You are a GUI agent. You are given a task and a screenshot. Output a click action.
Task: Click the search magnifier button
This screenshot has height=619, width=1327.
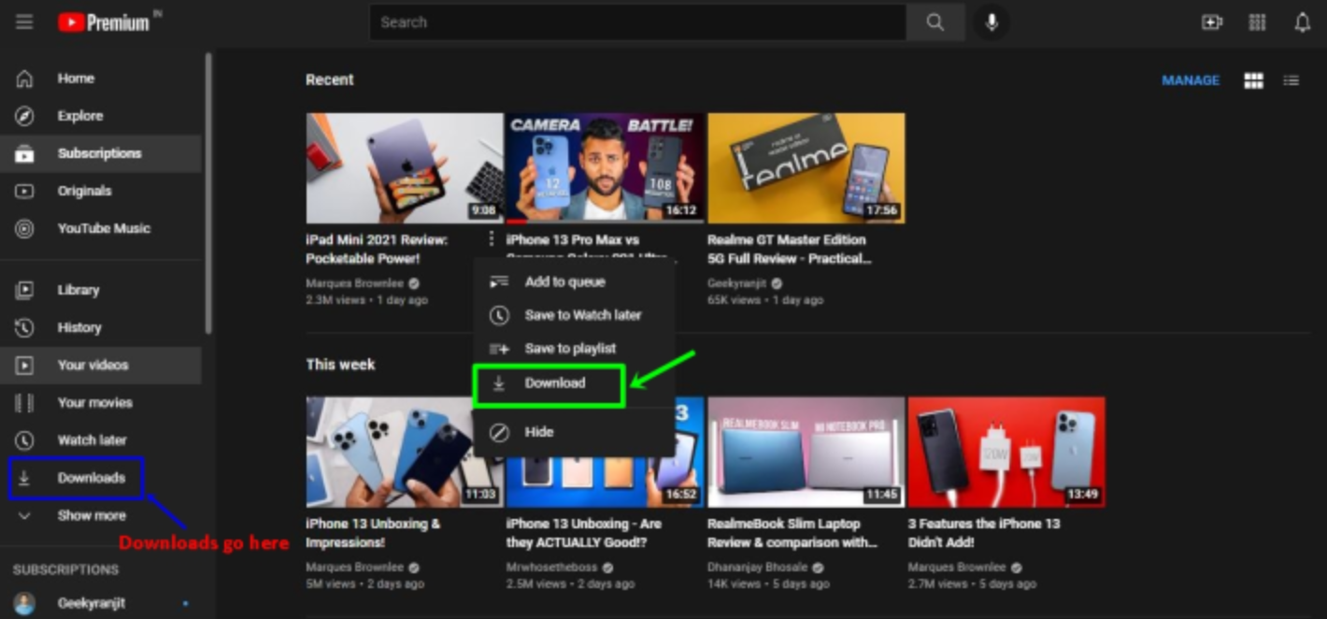[x=935, y=22]
